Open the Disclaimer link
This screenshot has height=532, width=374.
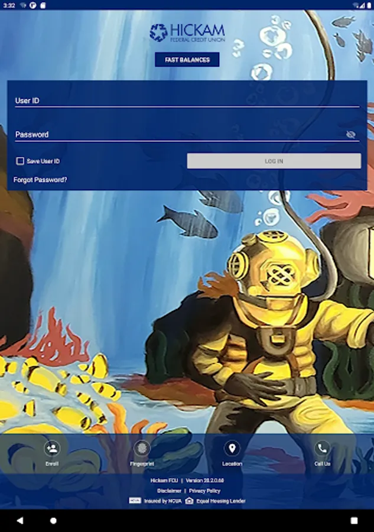pyautogui.click(x=169, y=491)
